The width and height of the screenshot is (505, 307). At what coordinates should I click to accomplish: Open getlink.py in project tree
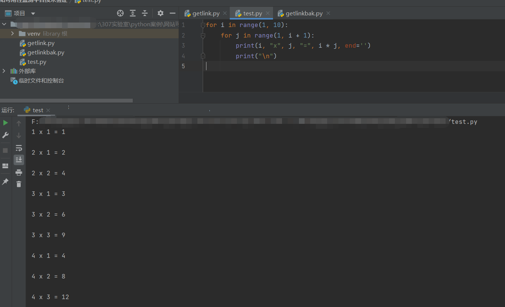coord(41,43)
